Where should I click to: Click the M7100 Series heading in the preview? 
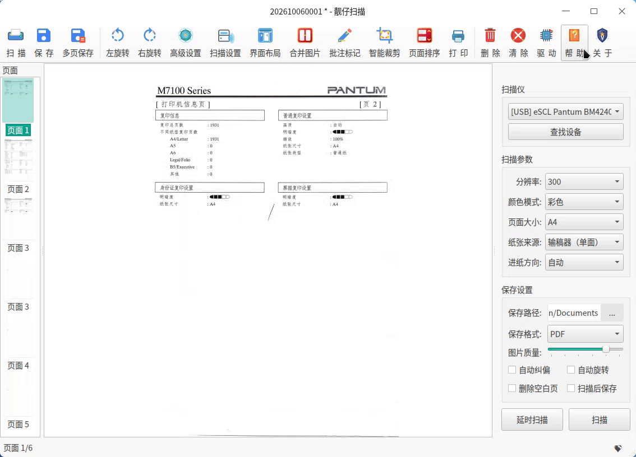[184, 91]
